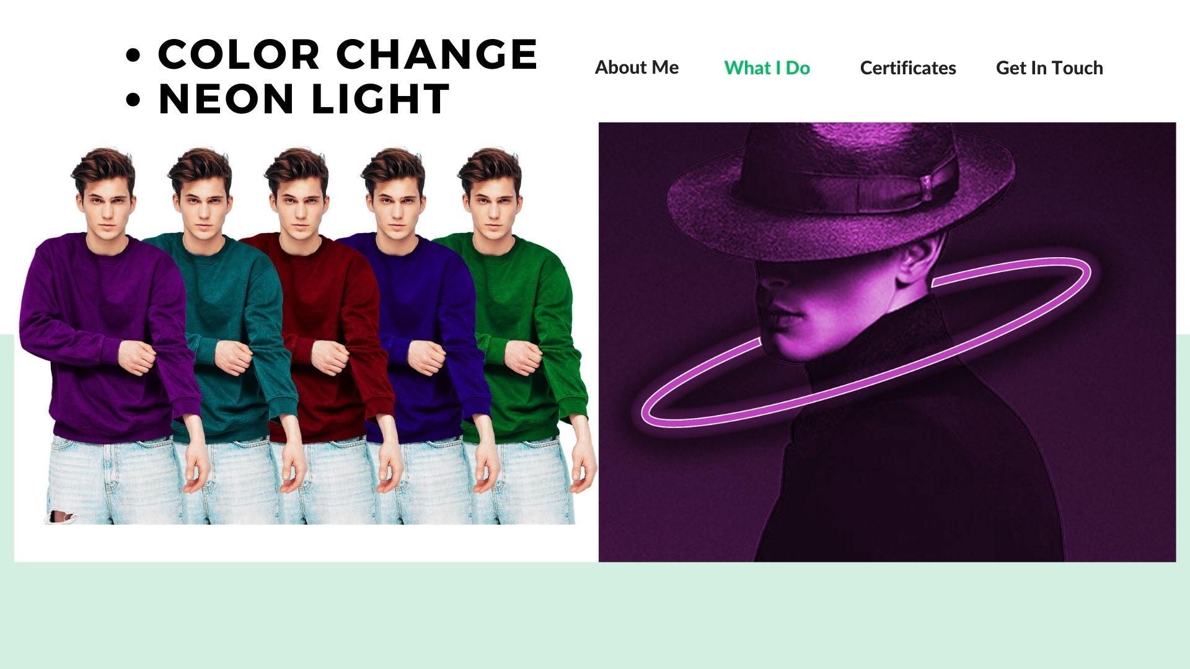The width and height of the screenshot is (1190, 669).
Task: Select the bullet before COLOR CHANGE
Action: [x=133, y=55]
